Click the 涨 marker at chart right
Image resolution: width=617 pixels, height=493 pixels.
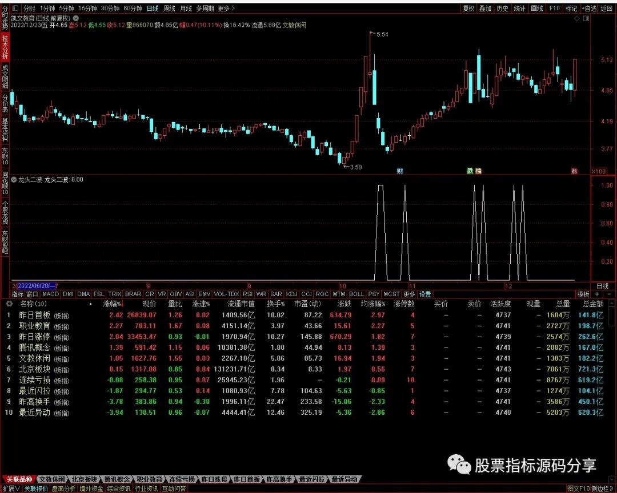[575, 171]
